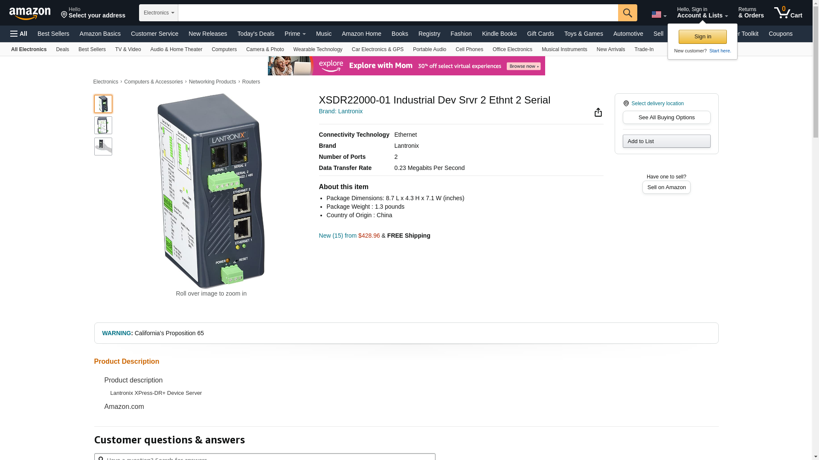Click inside the main search input field

coord(398,13)
